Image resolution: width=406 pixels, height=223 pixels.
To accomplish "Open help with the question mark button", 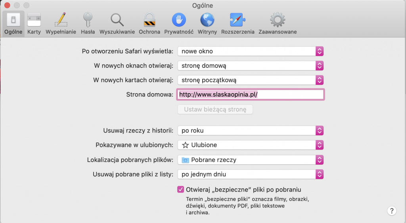I will (392, 211).
